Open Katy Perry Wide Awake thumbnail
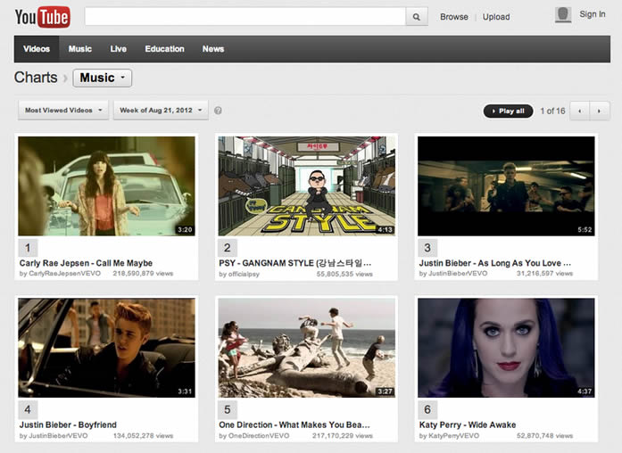The height and width of the screenshot is (453, 622). [506, 348]
